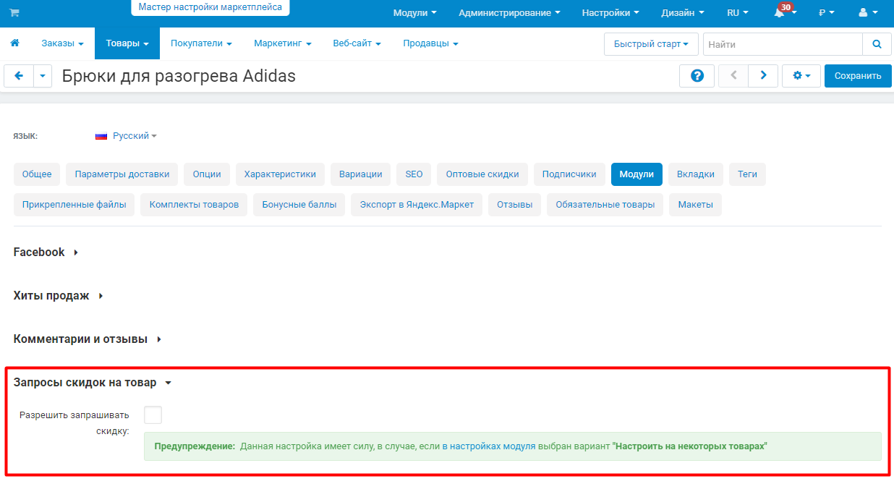This screenshot has width=894, height=484.
Task: Click the shopping cart icon
Action: pos(14,13)
